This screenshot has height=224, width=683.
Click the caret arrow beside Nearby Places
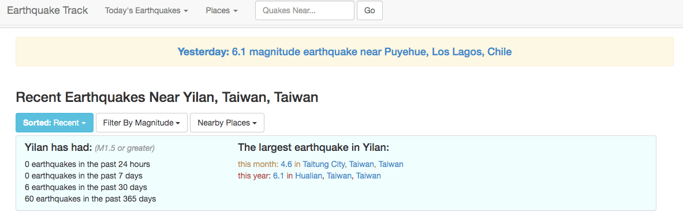[255, 123]
